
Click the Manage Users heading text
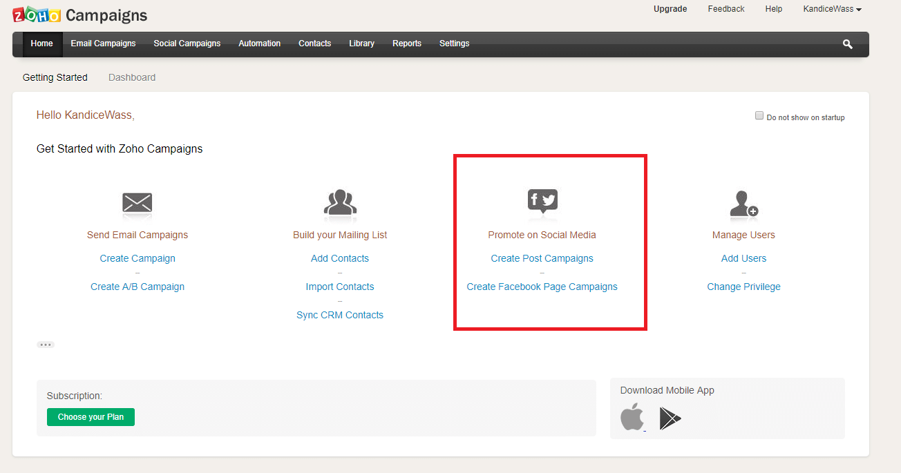point(744,235)
